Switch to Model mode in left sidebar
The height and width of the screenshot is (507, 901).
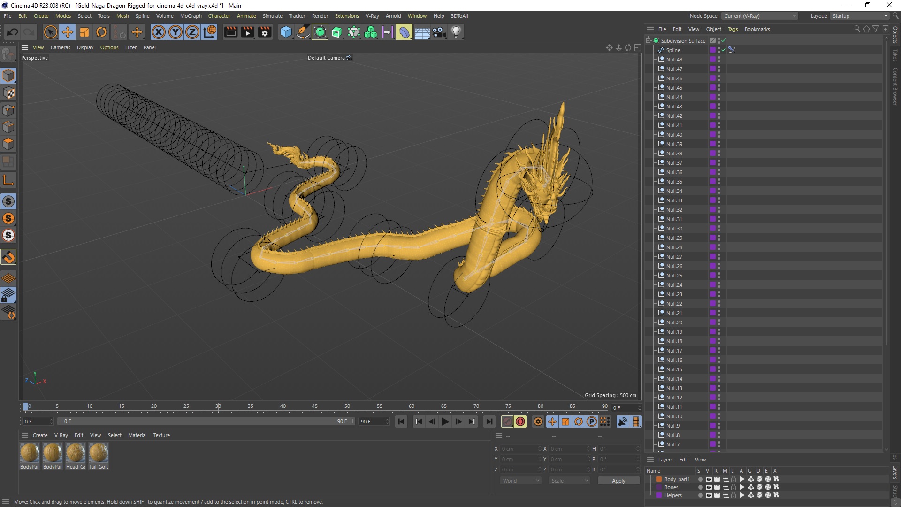(8, 76)
